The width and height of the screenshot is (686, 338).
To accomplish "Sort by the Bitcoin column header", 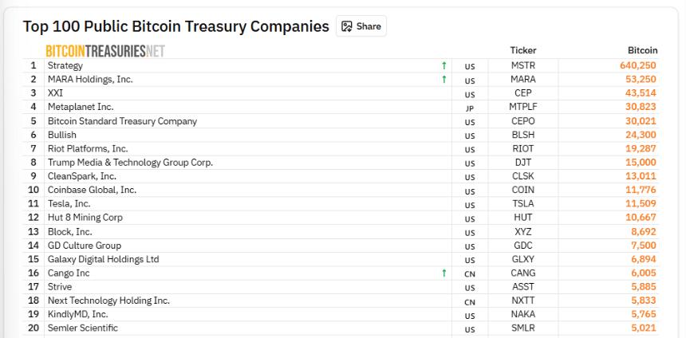I will [642, 50].
